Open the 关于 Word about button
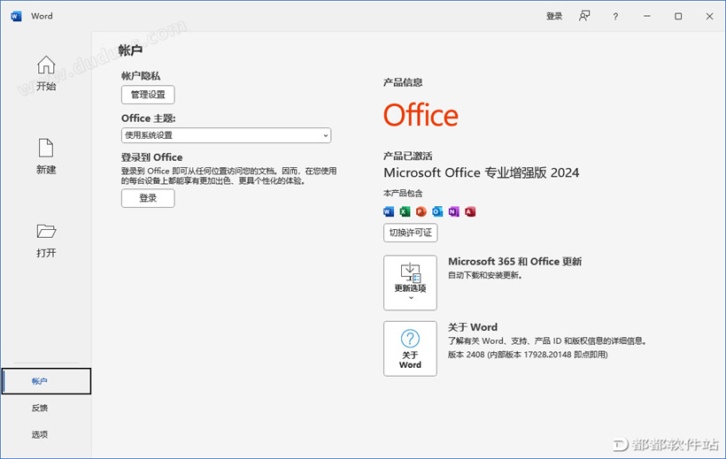This screenshot has height=459, width=726. click(x=410, y=348)
